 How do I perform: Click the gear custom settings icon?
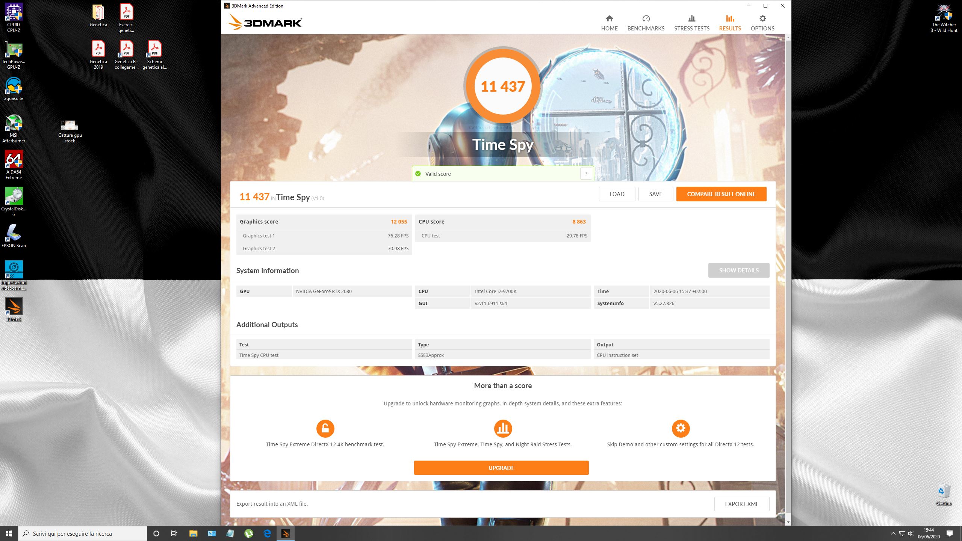[x=681, y=428]
